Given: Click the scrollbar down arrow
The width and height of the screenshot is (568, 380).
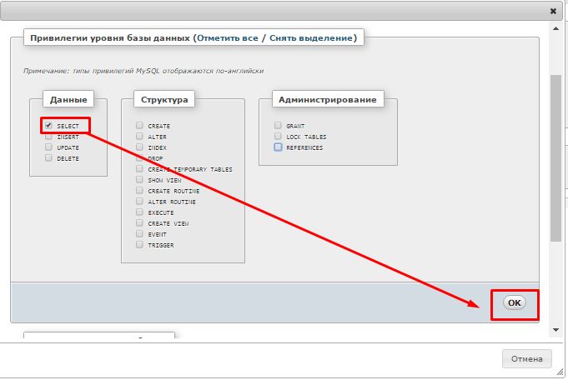Looking at the screenshot, I should [x=555, y=330].
